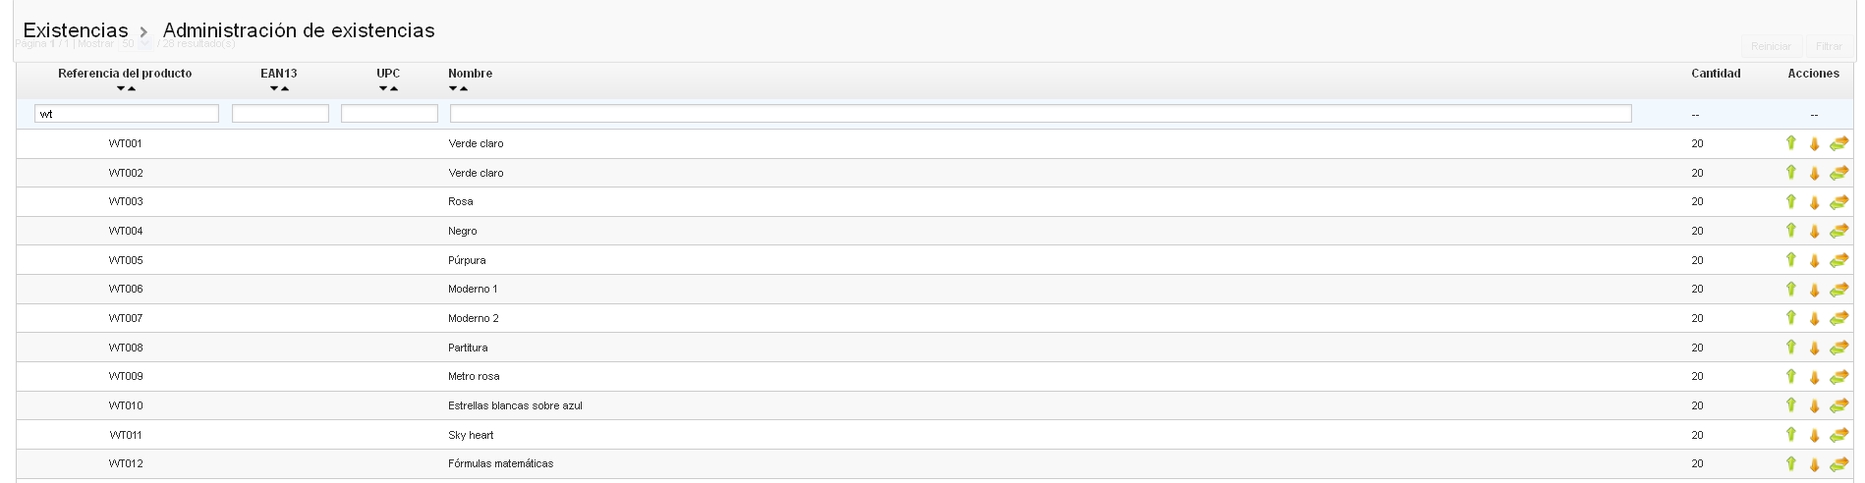Go to Existencias breadcrumb

[76, 30]
